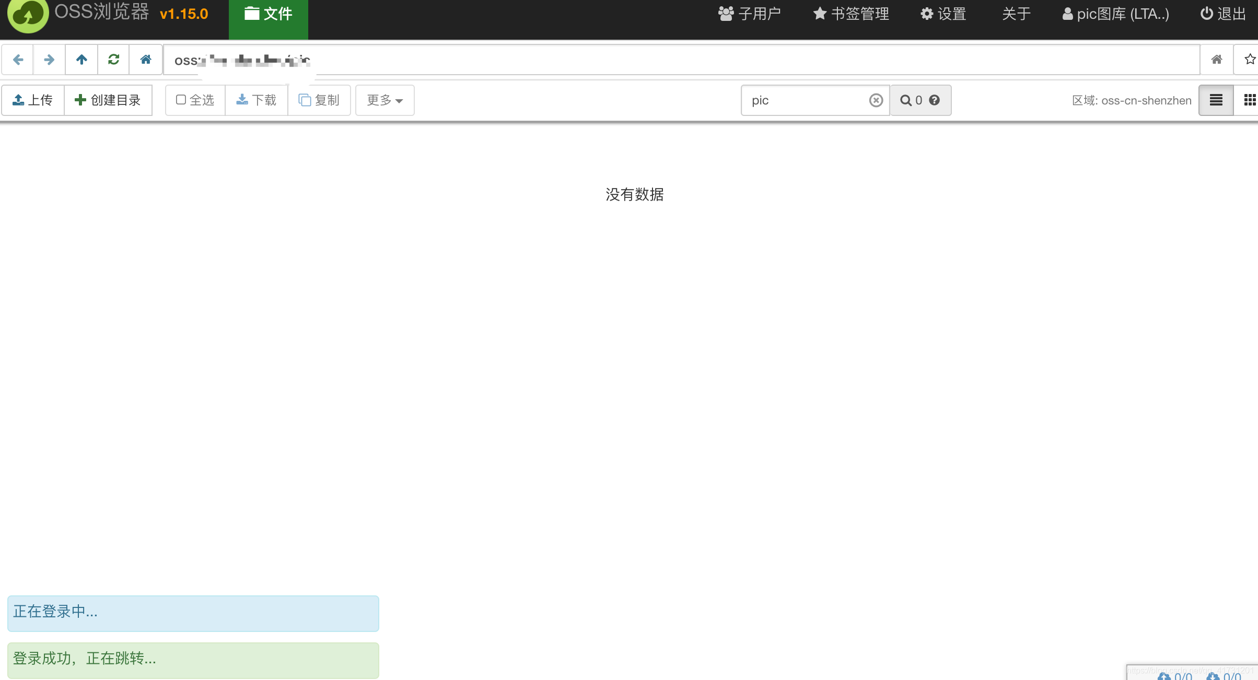
Task: Open the pic图库 (LTA..) account menu
Action: tap(1115, 14)
